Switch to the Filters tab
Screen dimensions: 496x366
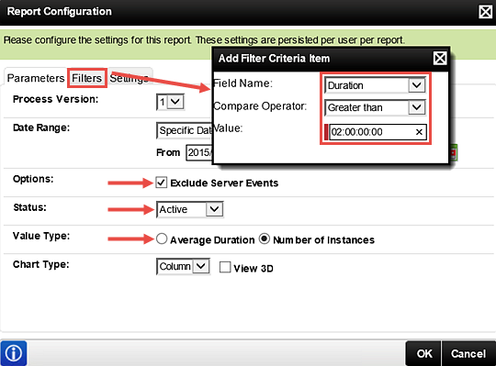pyautogui.click(x=87, y=78)
